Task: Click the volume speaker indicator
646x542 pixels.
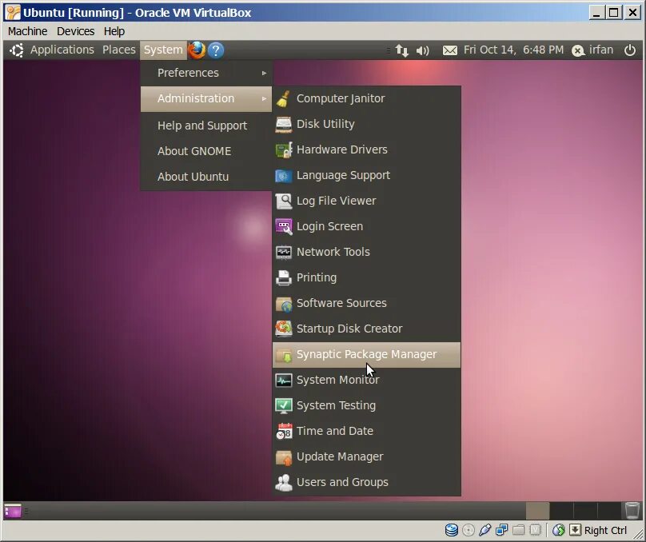Action: (422, 50)
